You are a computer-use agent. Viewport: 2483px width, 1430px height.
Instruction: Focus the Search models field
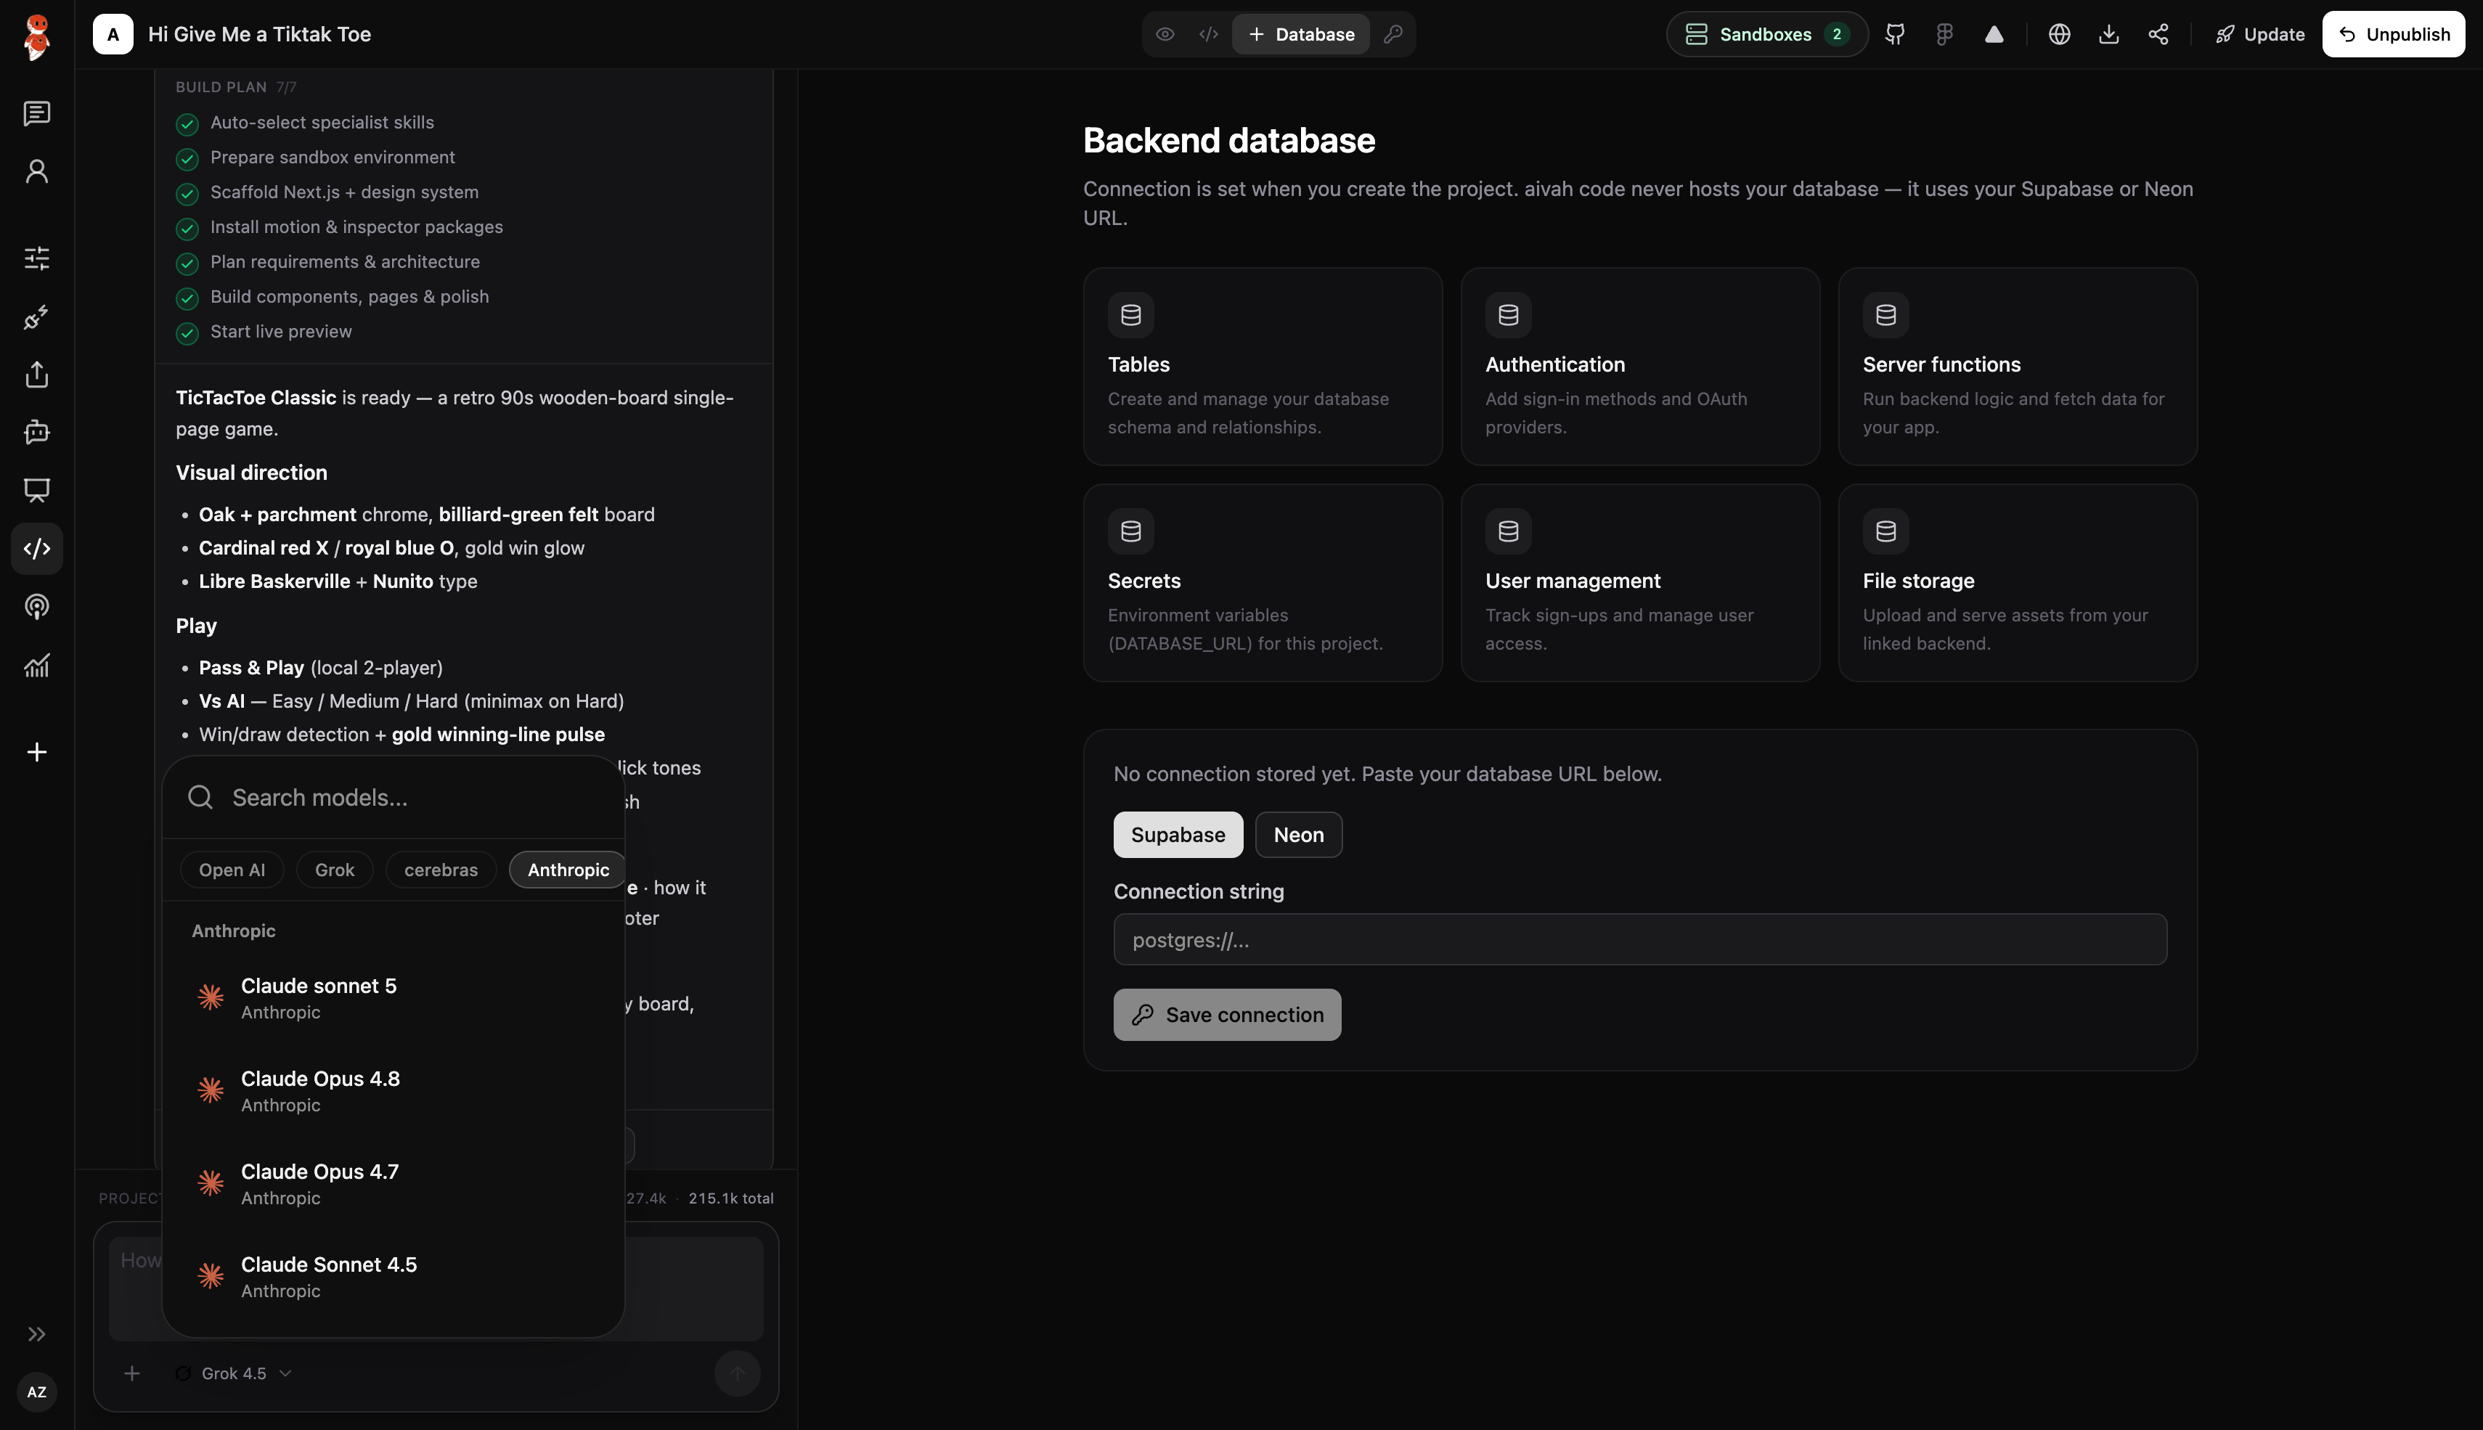(393, 798)
